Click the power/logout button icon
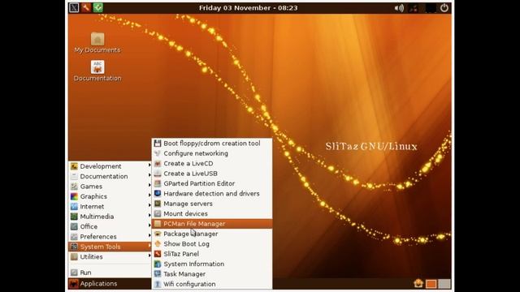The height and width of the screenshot is (292, 520). click(x=444, y=8)
